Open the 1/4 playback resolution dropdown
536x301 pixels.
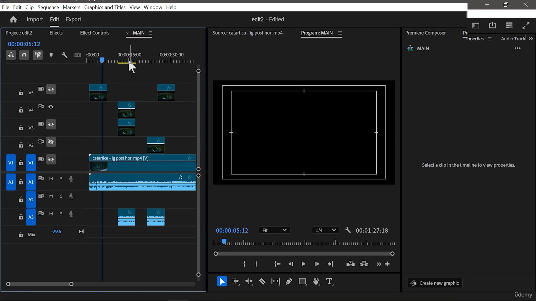coord(326,230)
